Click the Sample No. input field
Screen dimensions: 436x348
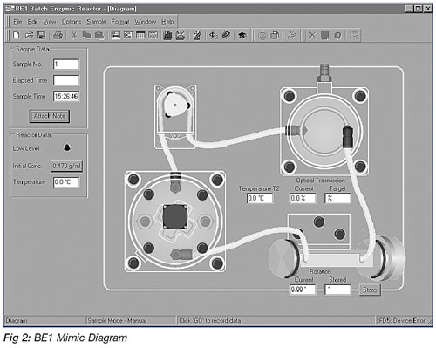coord(66,65)
